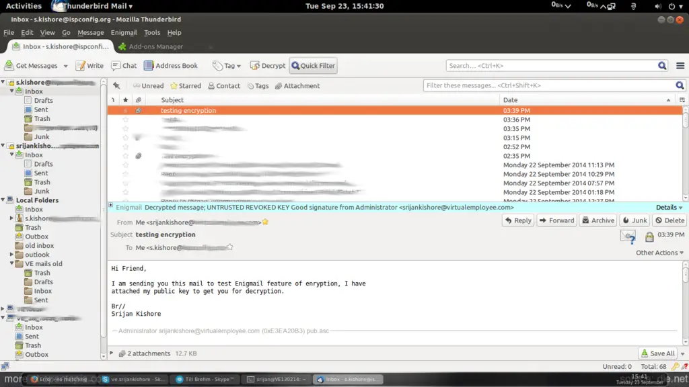
Task: Click the global search magnifier icon
Action: 662,65
